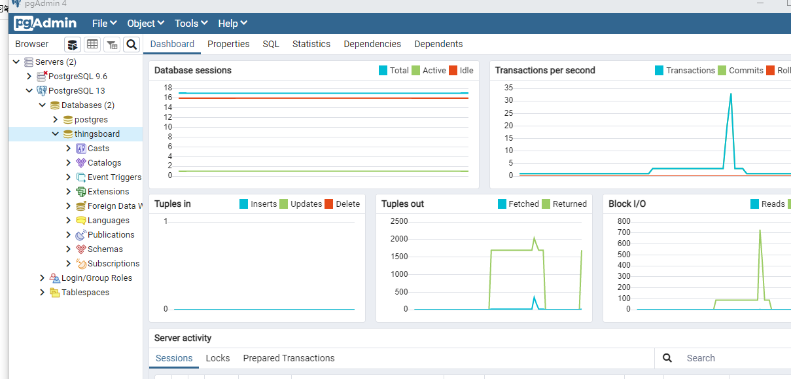Viewport: 791px width, 379px height.
Task: Click the magnifier icon in Server activity
Action: tap(667, 358)
